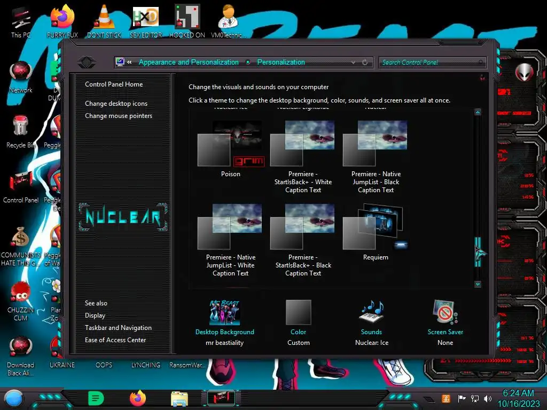Open the This PC desktop icon

21,21
